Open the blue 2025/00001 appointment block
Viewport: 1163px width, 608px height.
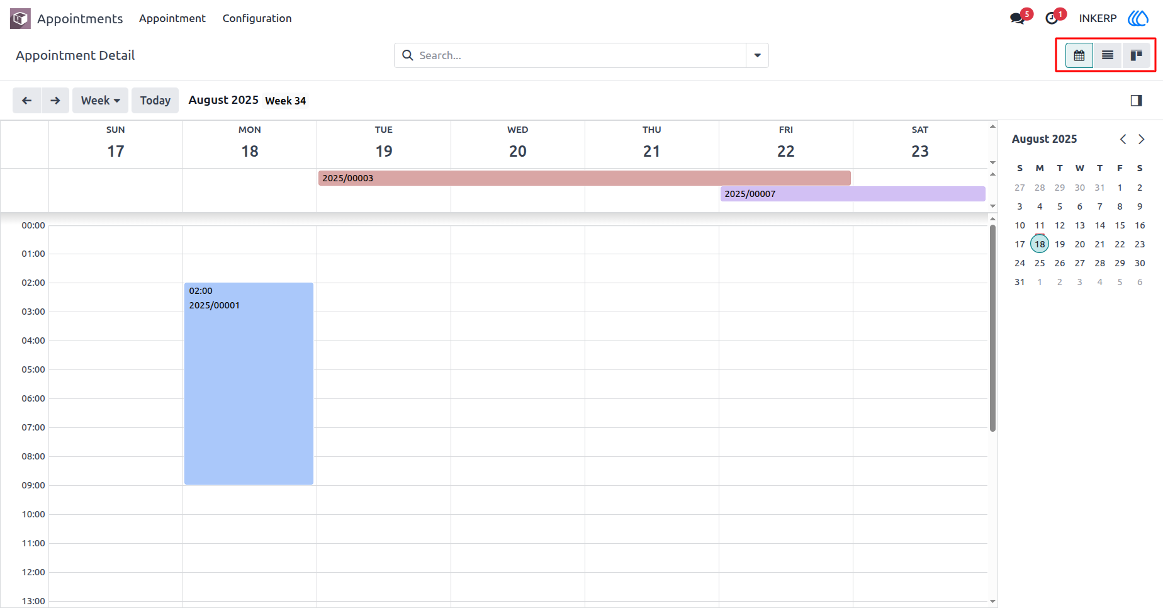[249, 383]
